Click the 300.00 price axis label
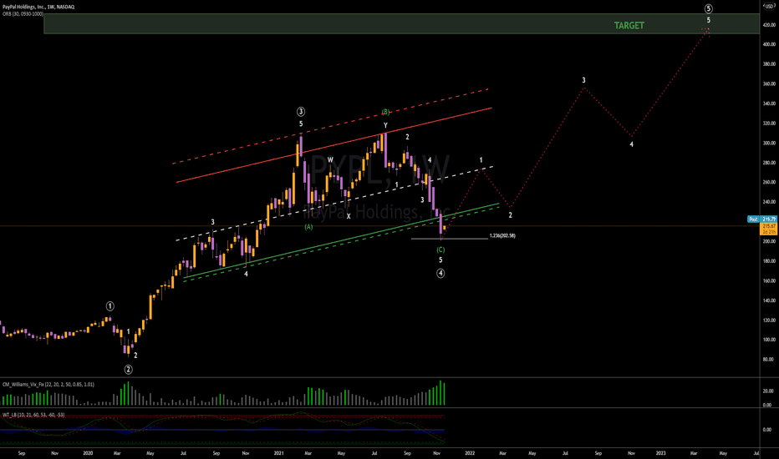The width and height of the screenshot is (779, 459). coord(769,143)
